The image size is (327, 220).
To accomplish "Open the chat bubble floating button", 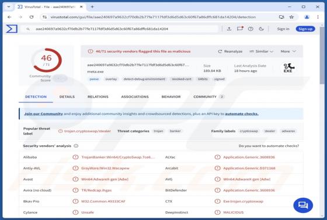I will click(x=303, y=205).
